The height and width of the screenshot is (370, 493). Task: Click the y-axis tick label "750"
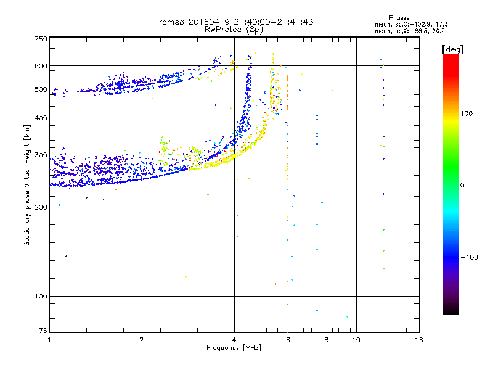(x=41, y=39)
